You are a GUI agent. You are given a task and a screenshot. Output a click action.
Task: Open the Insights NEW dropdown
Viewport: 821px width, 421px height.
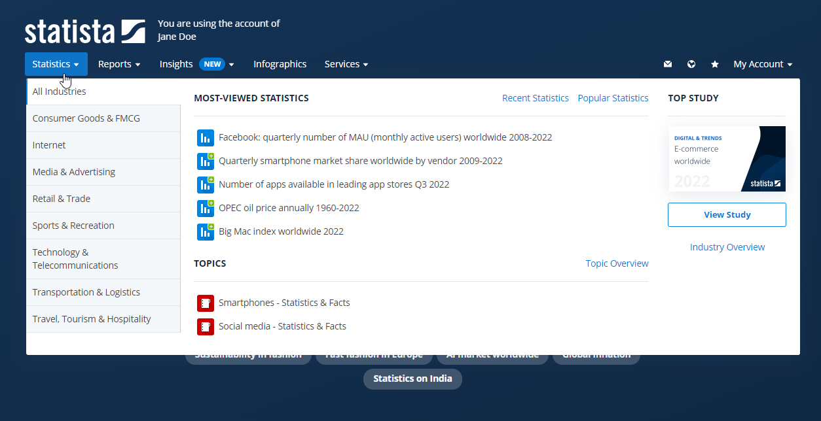point(197,64)
